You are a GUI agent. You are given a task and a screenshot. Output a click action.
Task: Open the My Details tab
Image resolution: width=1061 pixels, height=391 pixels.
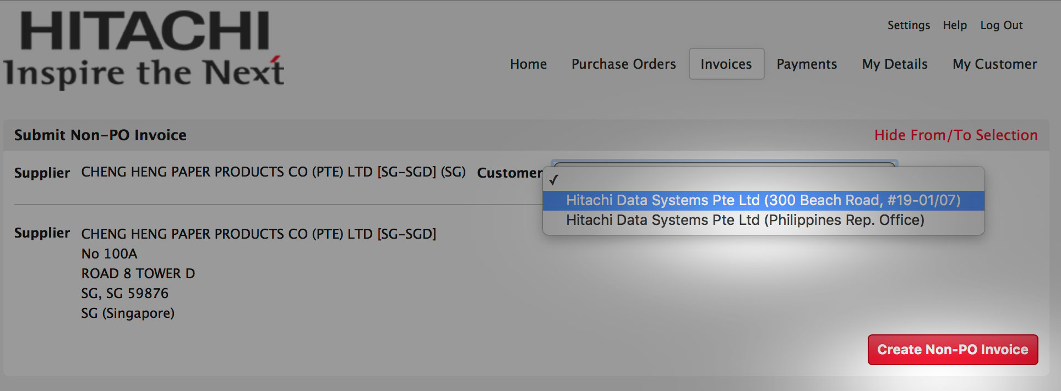tap(895, 64)
